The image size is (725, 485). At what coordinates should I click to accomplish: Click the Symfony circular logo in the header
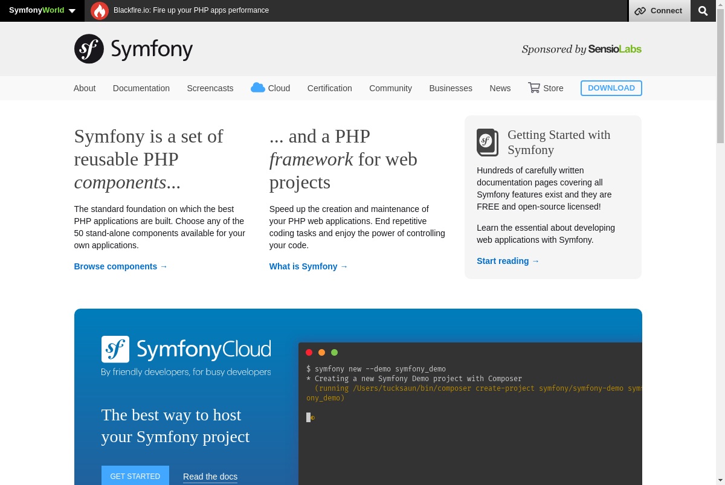click(x=89, y=48)
